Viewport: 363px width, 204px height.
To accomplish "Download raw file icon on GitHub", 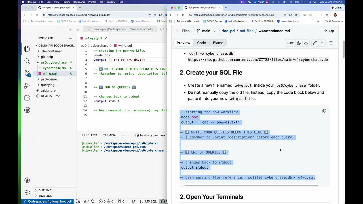I will [306, 43].
